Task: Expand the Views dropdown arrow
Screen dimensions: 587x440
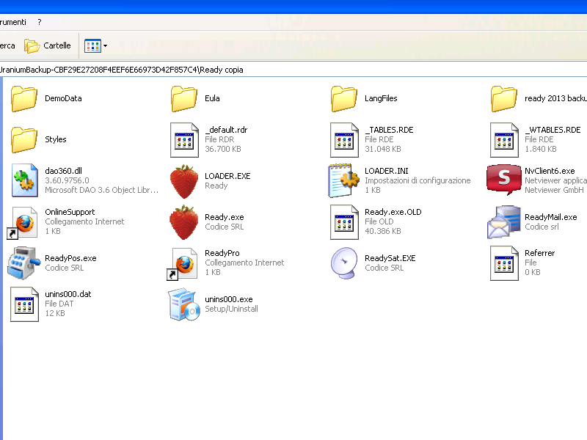Action: pos(105,45)
